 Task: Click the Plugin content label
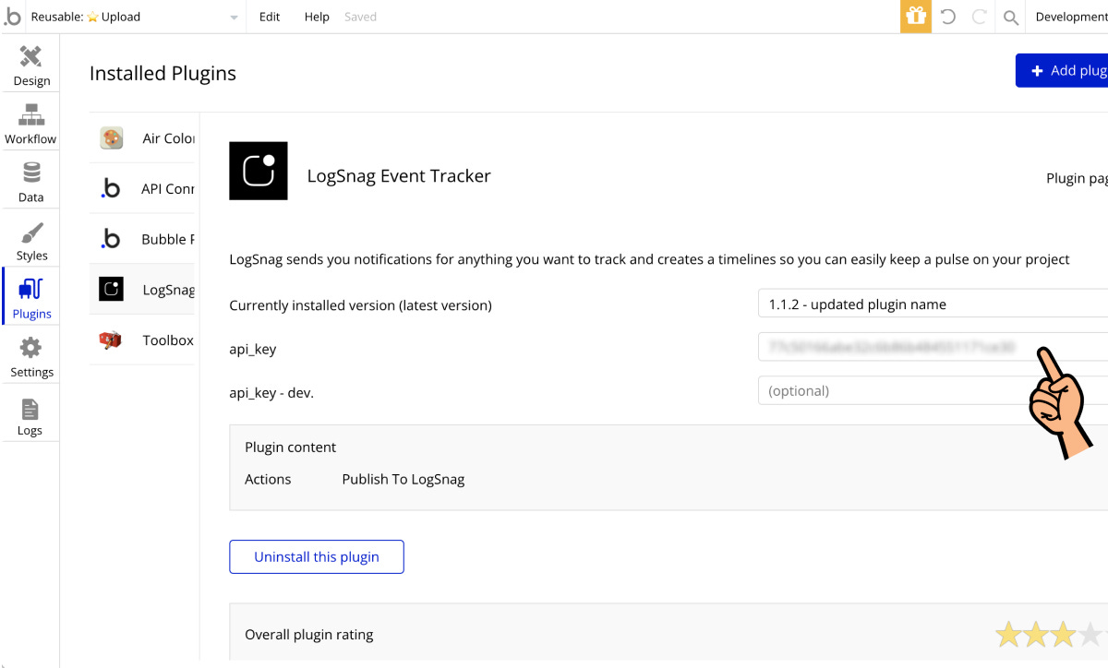(291, 447)
